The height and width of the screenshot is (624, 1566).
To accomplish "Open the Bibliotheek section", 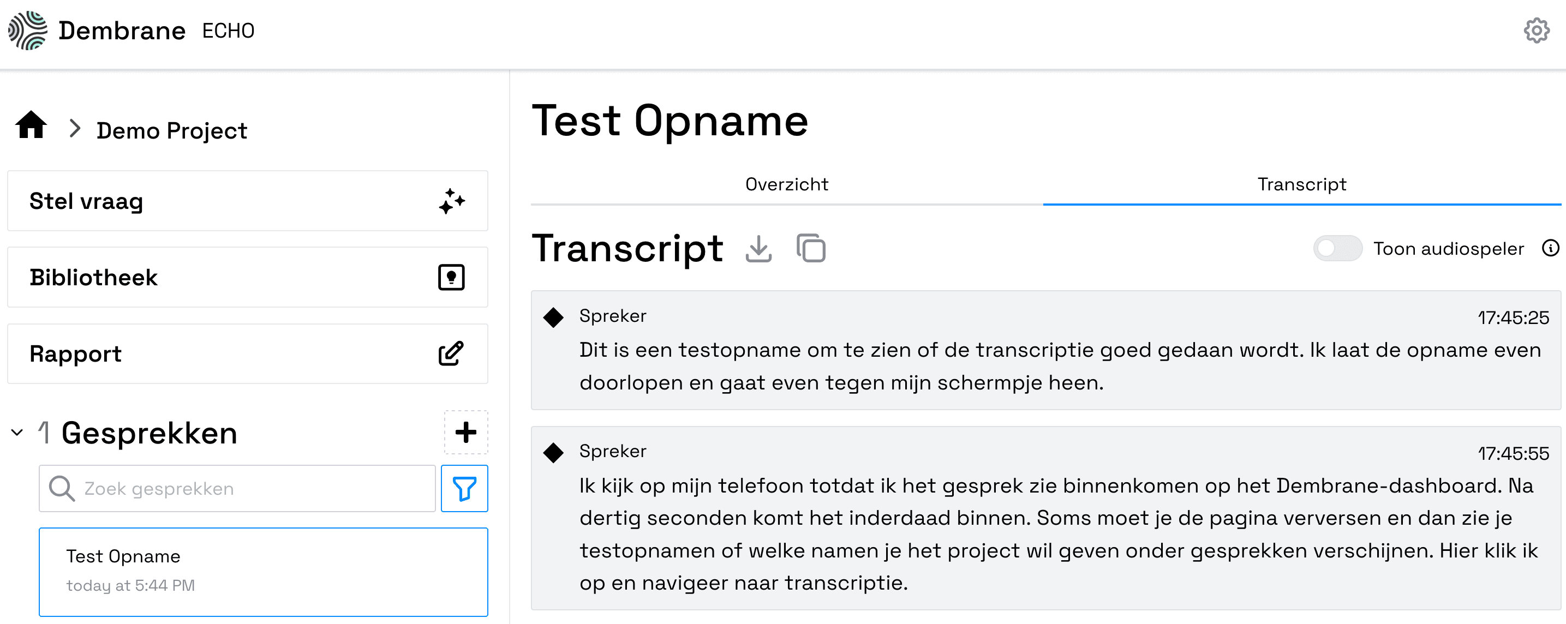I will [x=247, y=277].
